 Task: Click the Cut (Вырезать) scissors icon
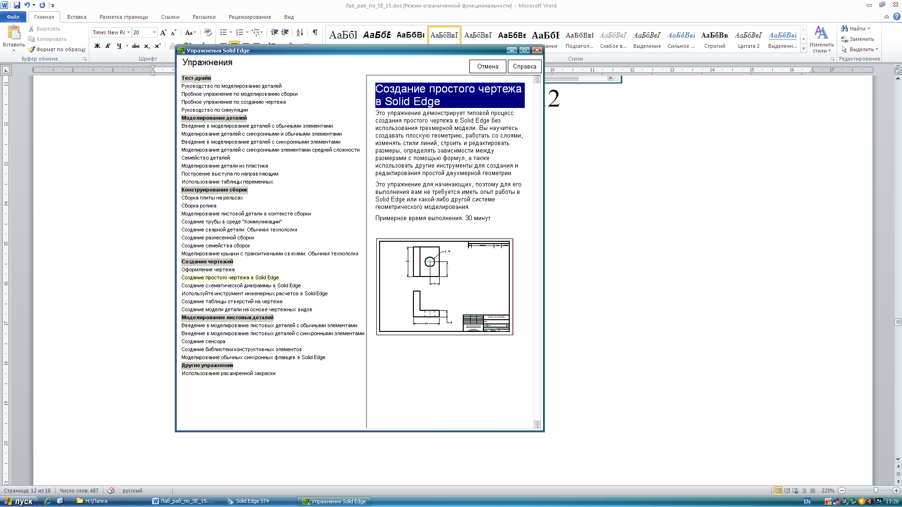tap(31, 29)
